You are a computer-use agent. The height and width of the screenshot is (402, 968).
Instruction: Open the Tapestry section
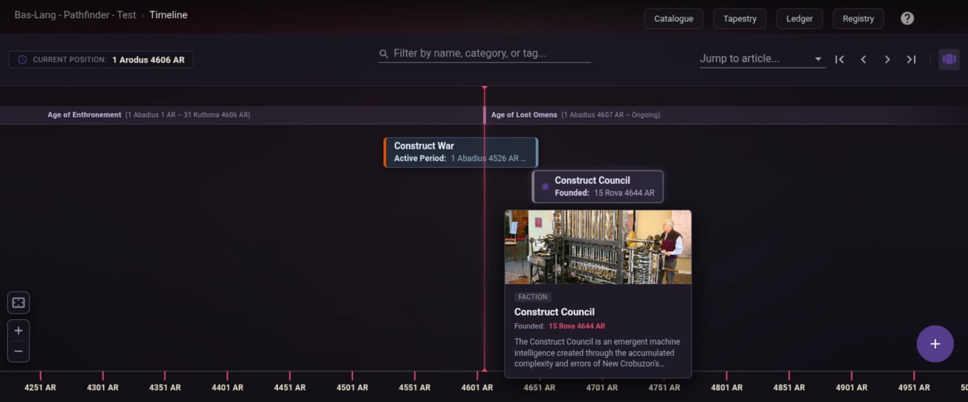(x=740, y=18)
